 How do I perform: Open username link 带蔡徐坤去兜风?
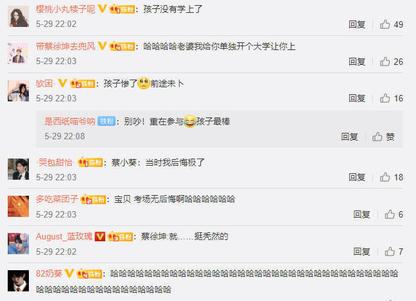tap(65, 46)
